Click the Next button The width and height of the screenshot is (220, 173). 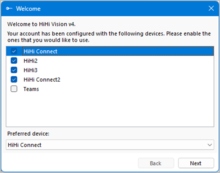[196, 163]
